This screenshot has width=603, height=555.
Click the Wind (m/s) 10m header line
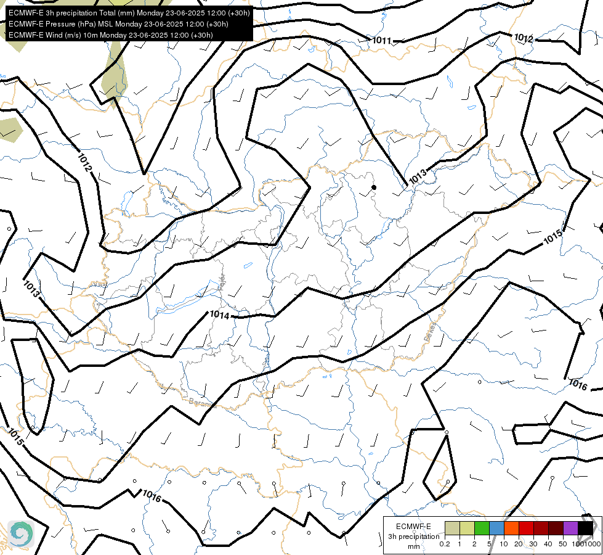tap(111, 35)
